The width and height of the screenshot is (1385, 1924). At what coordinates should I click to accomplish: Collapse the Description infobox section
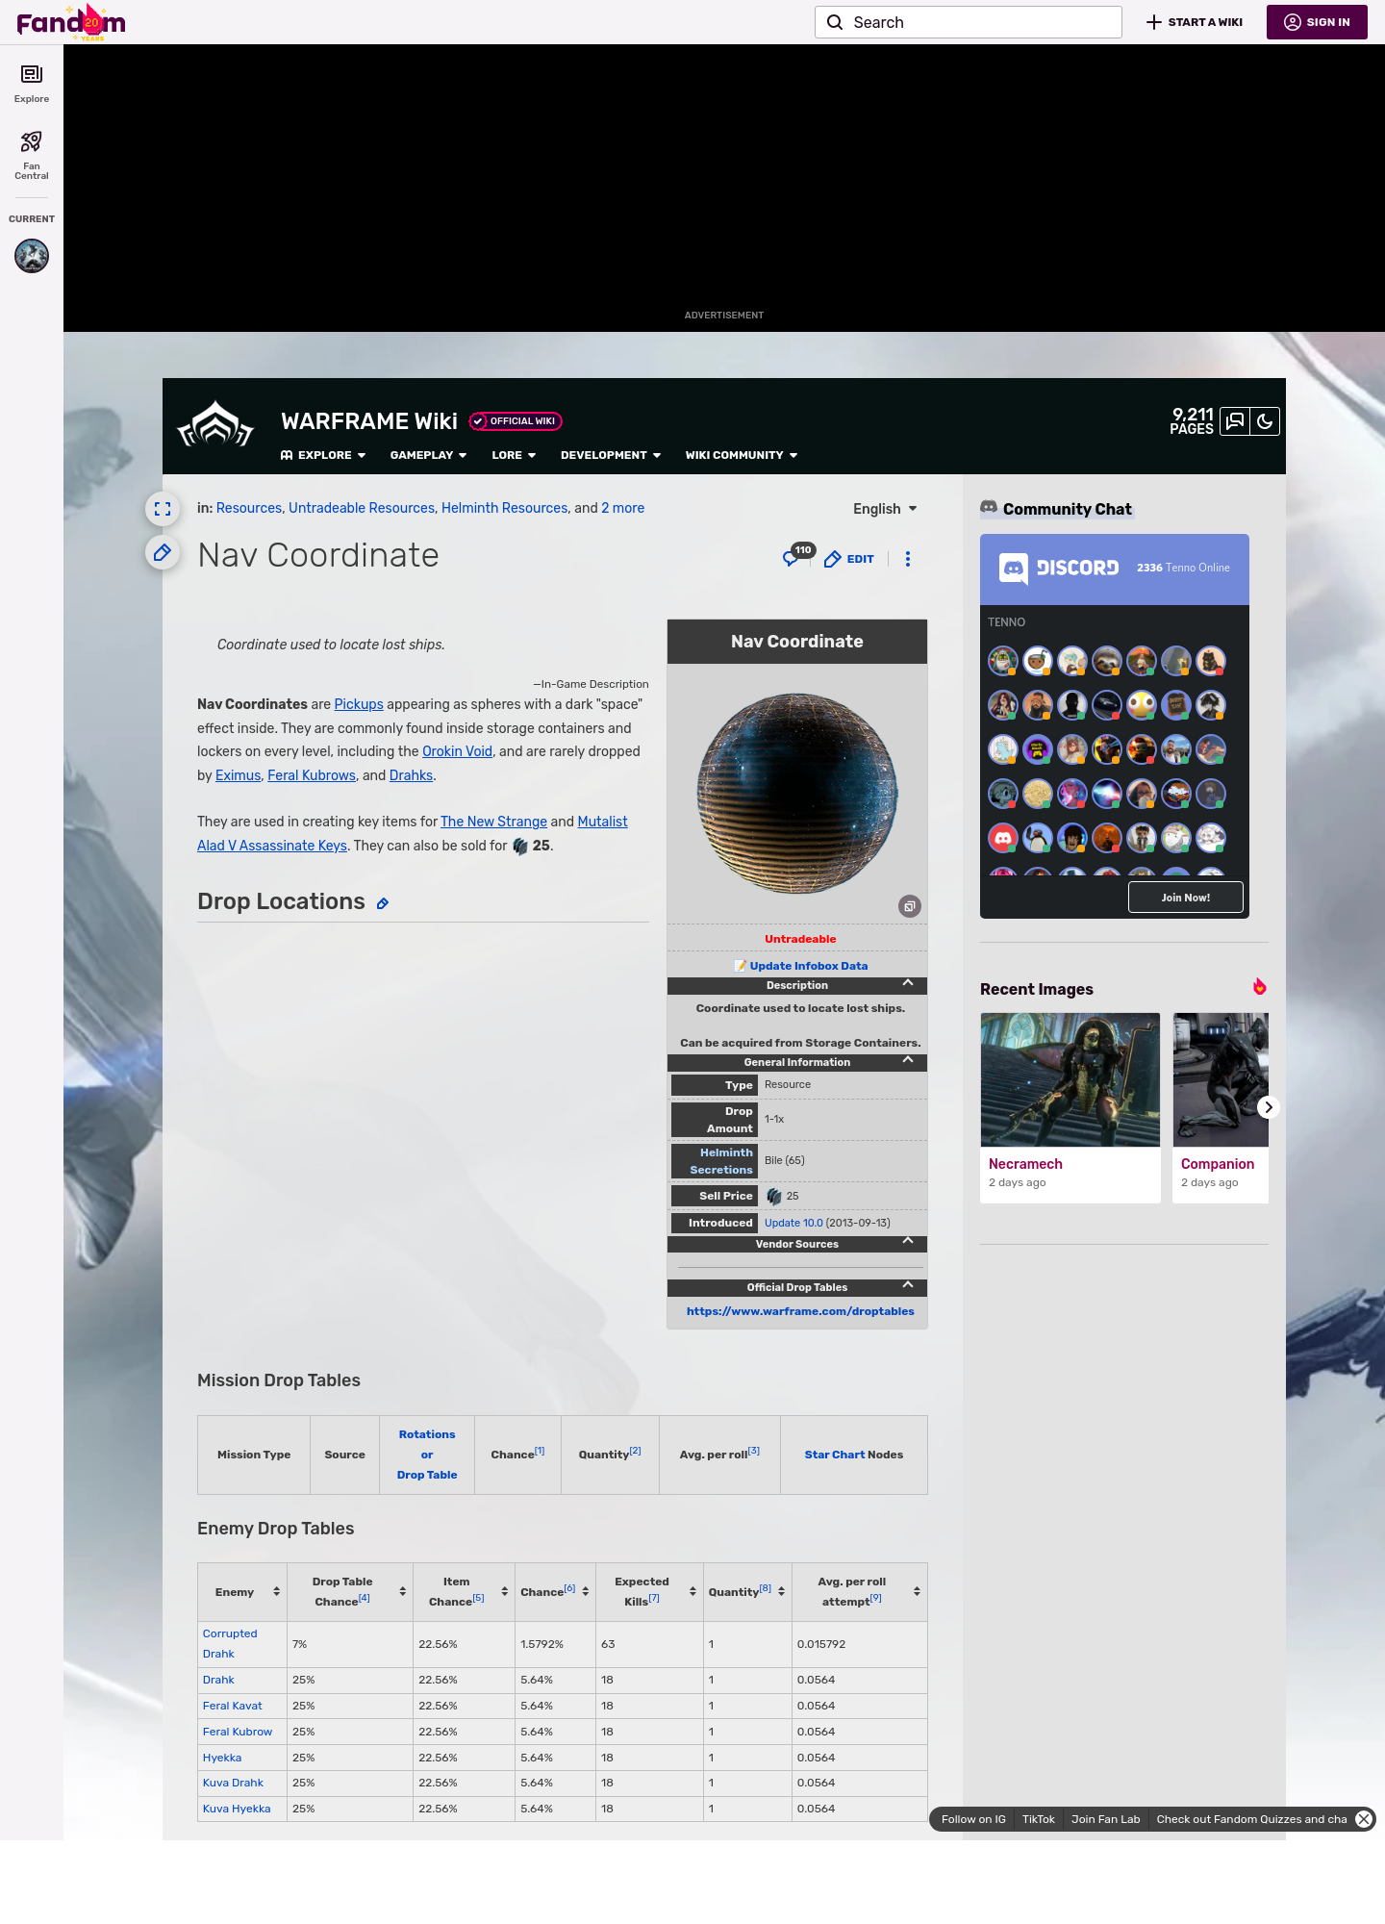[x=797, y=985]
